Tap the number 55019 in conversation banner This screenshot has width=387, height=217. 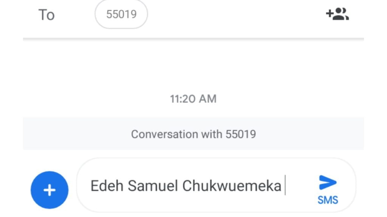coord(241,134)
